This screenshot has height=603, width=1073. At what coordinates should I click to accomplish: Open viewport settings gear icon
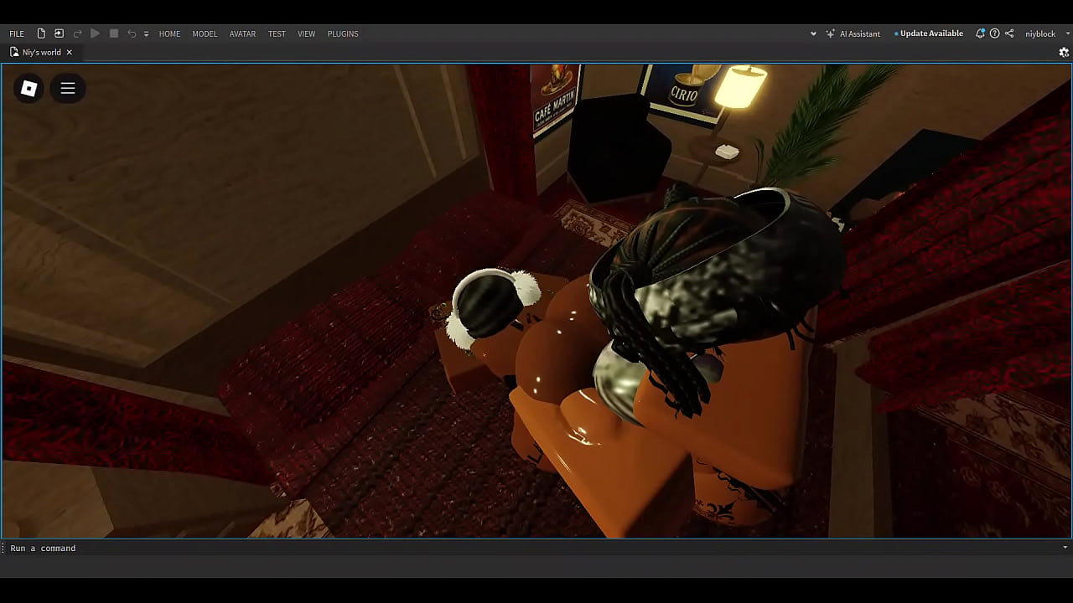tap(1064, 52)
